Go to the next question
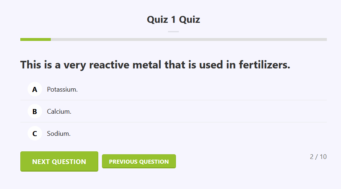Image resolution: width=341 pixels, height=189 pixels. (59, 161)
